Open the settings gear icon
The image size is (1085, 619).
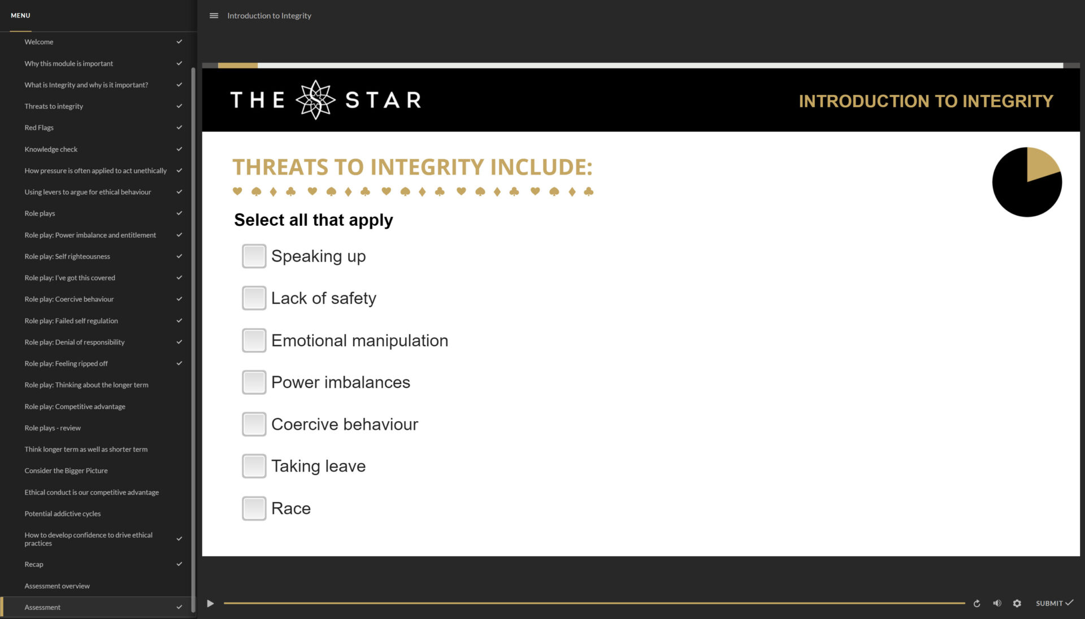click(1017, 604)
